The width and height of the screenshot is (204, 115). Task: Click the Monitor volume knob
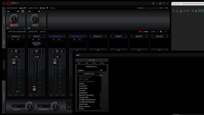[x=30, y=106]
